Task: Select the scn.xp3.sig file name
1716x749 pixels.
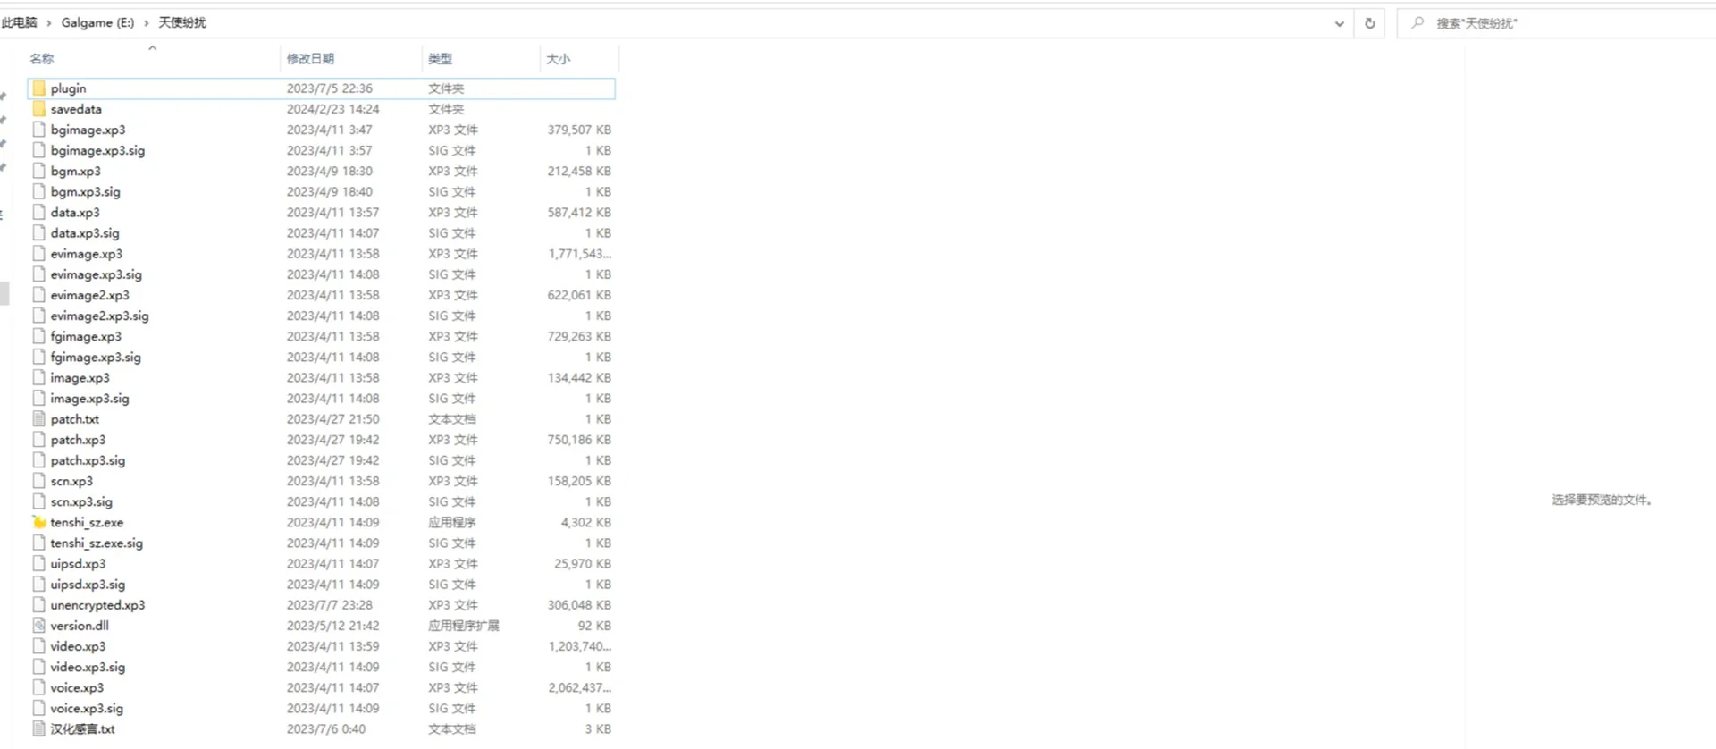Action: 81,501
